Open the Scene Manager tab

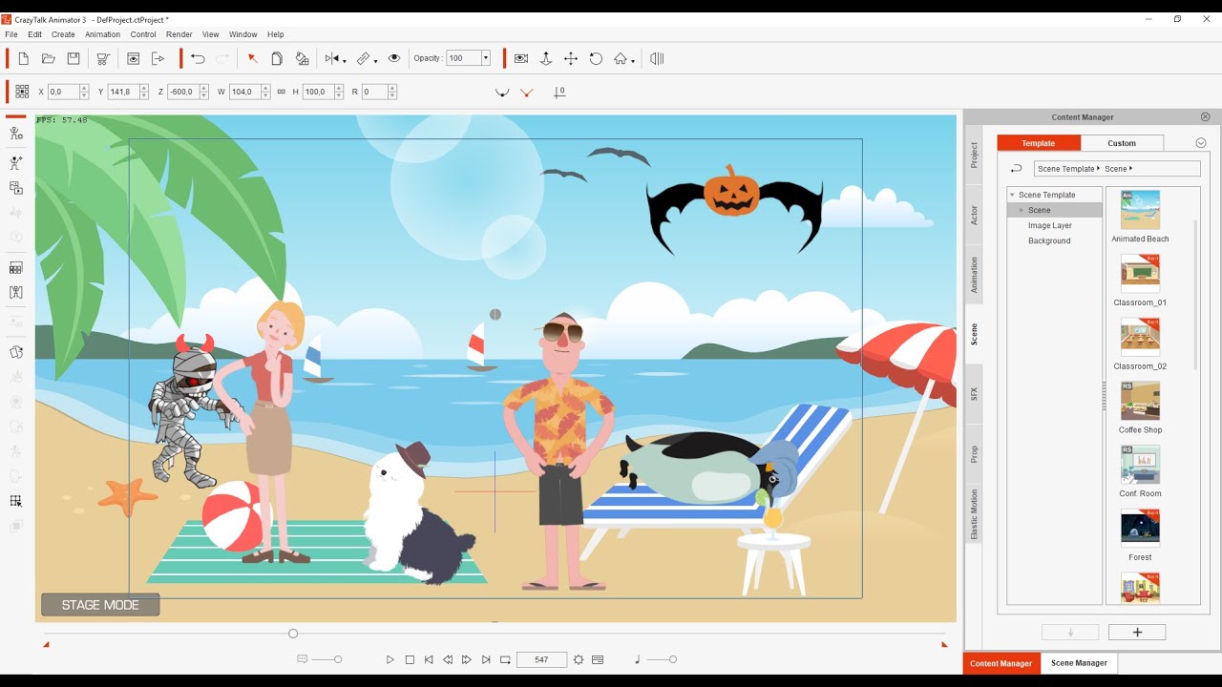point(1079,663)
